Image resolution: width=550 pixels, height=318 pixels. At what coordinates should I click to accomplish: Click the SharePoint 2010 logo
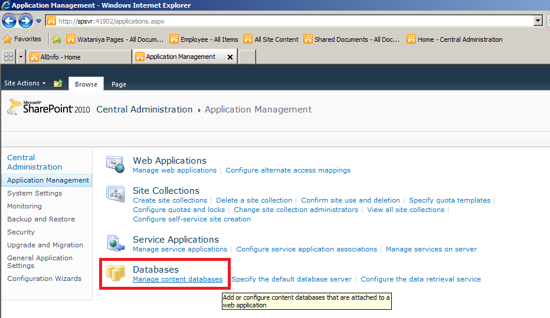pyautogui.click(x=48, y=107)
